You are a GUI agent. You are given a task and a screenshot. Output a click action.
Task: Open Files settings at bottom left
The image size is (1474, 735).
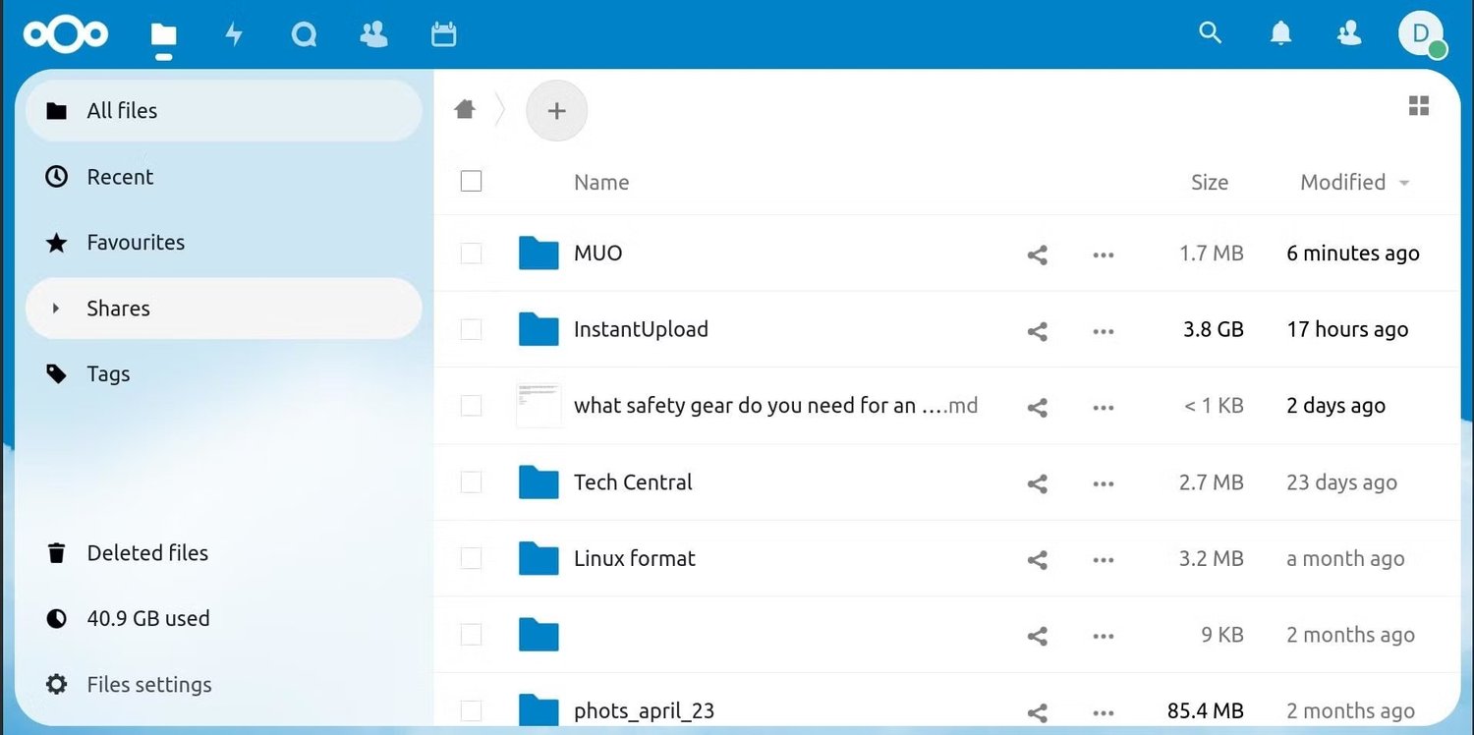point(148,684)
